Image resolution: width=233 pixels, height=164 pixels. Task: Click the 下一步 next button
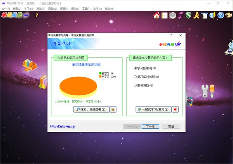[150, 127]
